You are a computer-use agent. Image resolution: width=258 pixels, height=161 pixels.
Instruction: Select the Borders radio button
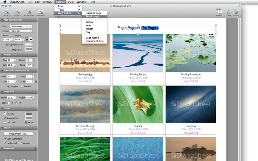click(x=22, y=86)
